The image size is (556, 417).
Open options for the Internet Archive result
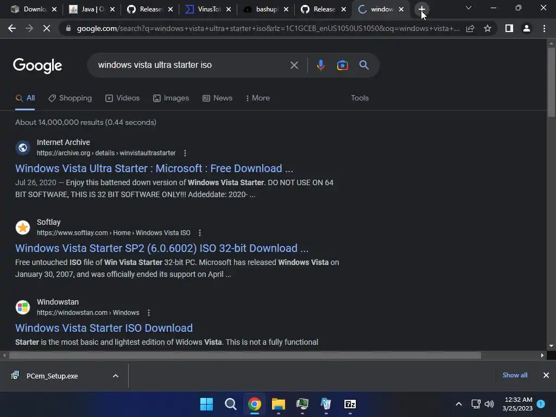point(185,153)
